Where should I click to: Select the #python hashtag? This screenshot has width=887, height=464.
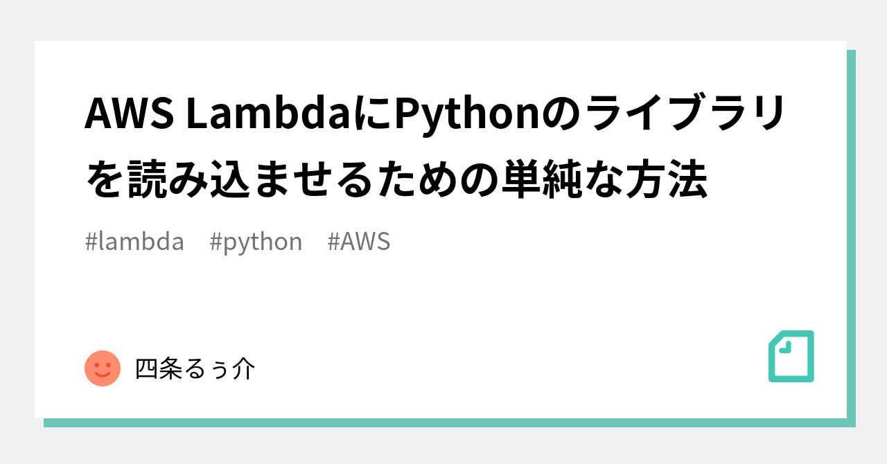click(256, 242)
